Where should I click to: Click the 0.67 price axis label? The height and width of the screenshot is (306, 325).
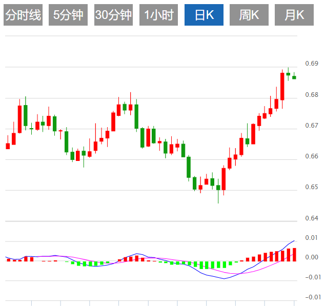312,126
